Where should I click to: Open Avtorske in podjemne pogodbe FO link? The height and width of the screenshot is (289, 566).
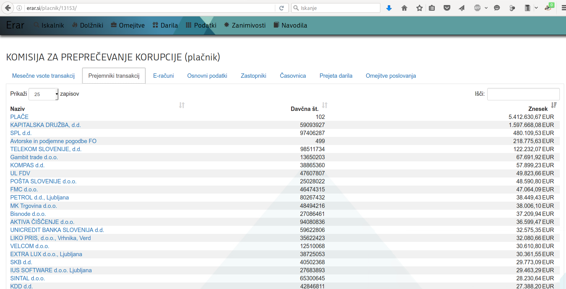[53, 141]
